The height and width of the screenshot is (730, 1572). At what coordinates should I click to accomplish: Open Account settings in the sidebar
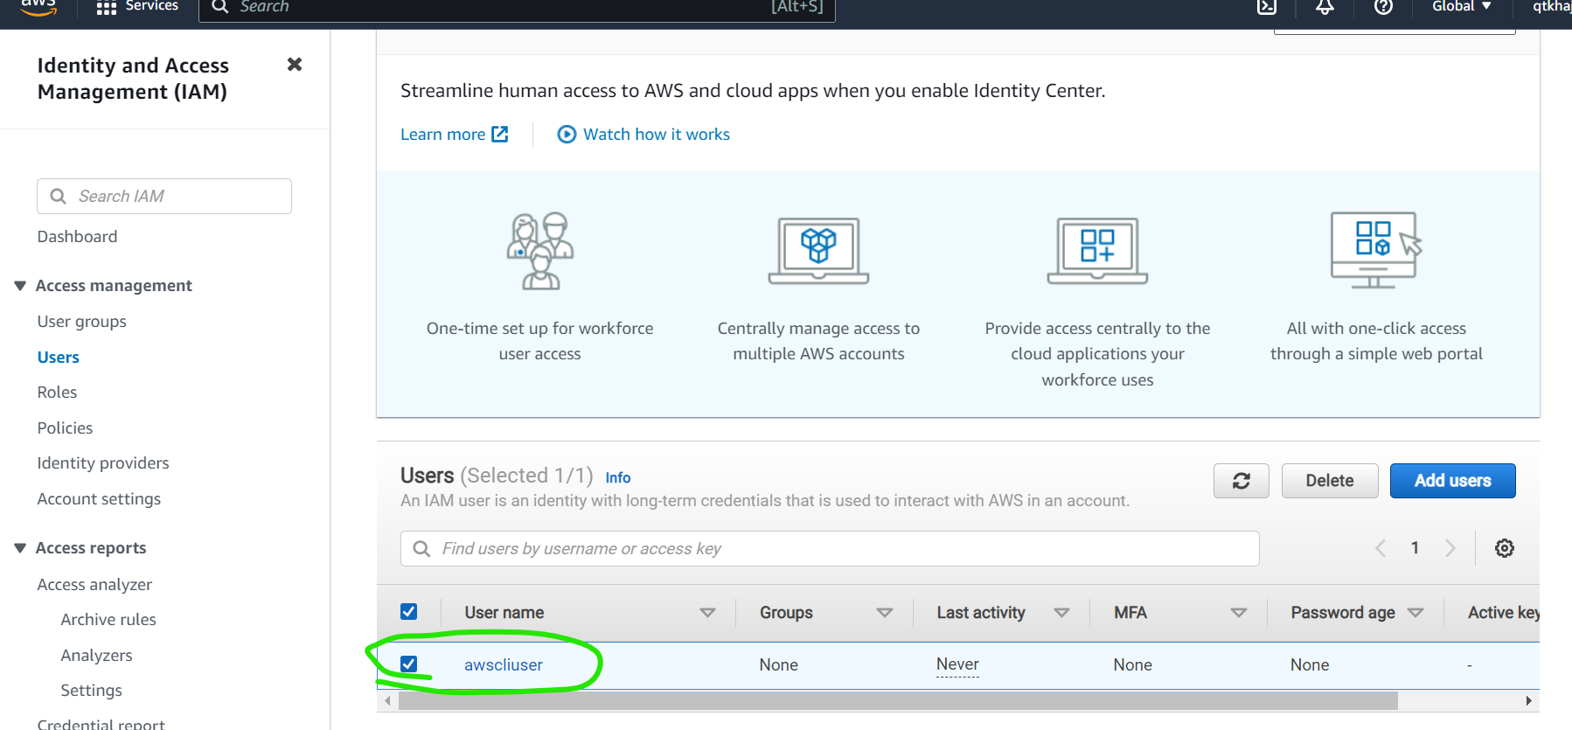coord(99,499)
